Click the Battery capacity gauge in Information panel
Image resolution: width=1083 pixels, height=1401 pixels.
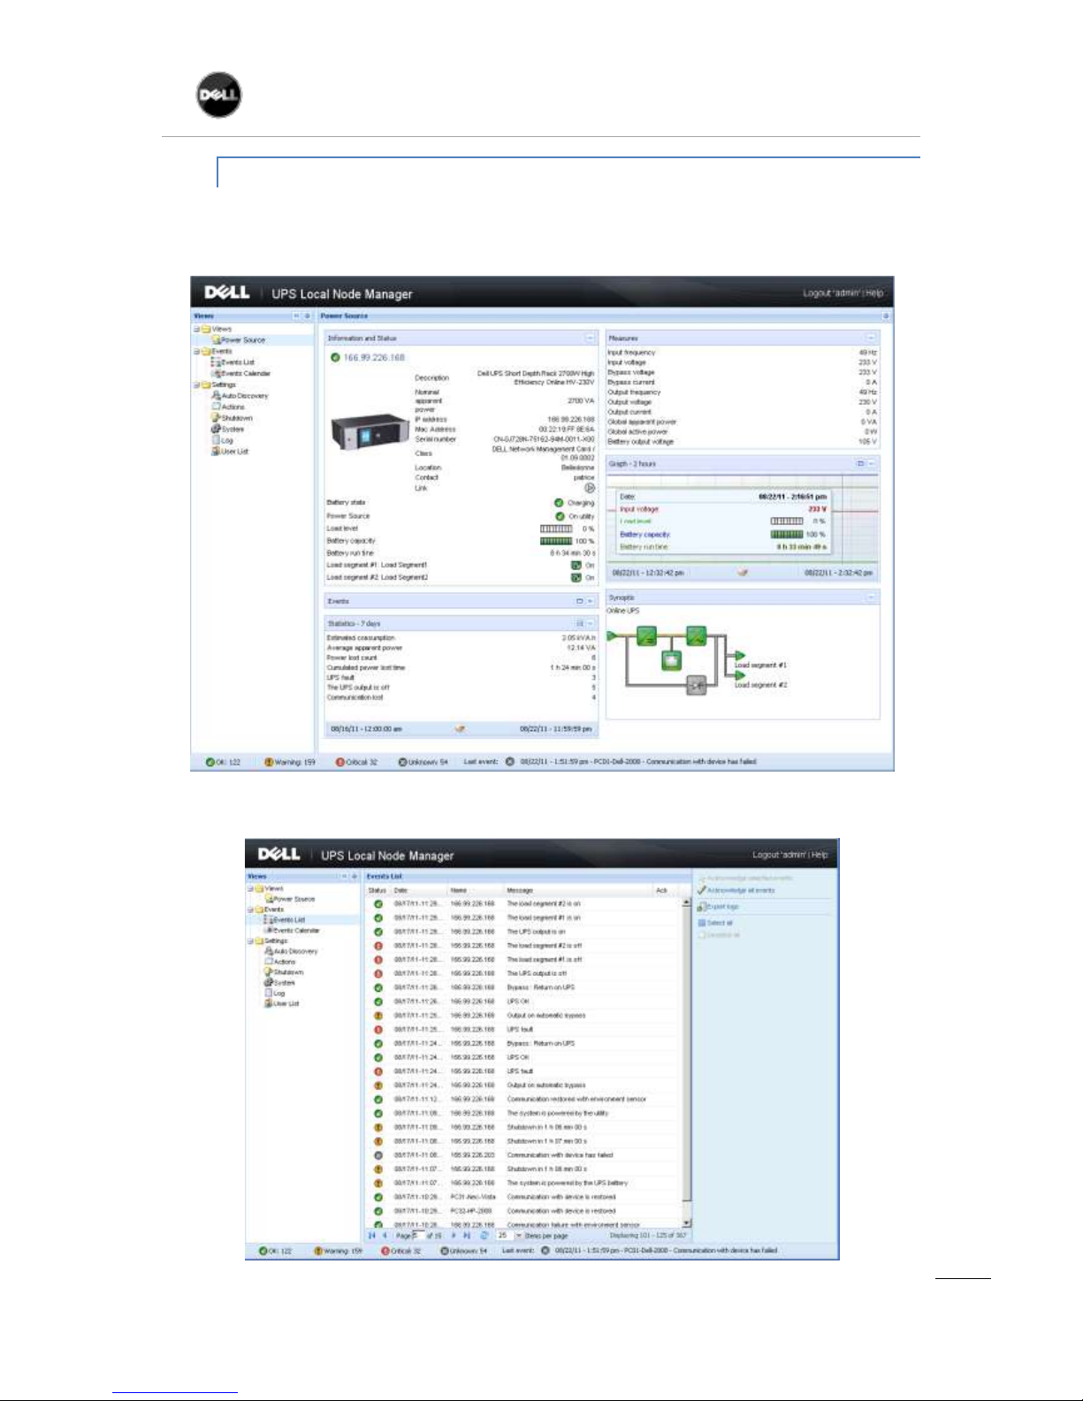tap(556, 541)
